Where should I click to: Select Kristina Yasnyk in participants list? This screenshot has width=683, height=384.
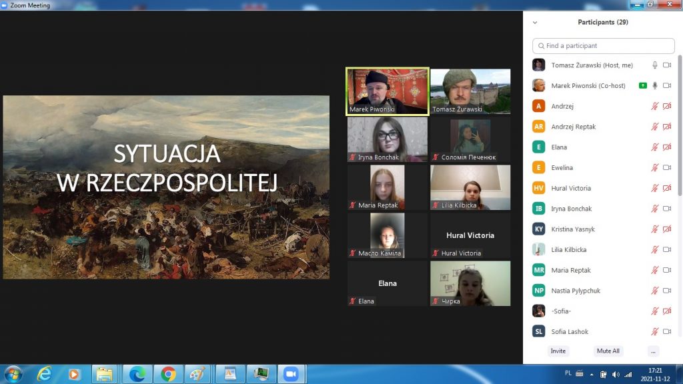point(572,229)
